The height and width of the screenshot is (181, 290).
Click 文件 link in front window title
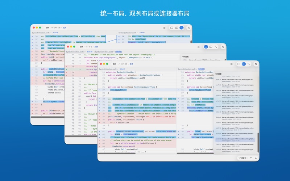131,64
